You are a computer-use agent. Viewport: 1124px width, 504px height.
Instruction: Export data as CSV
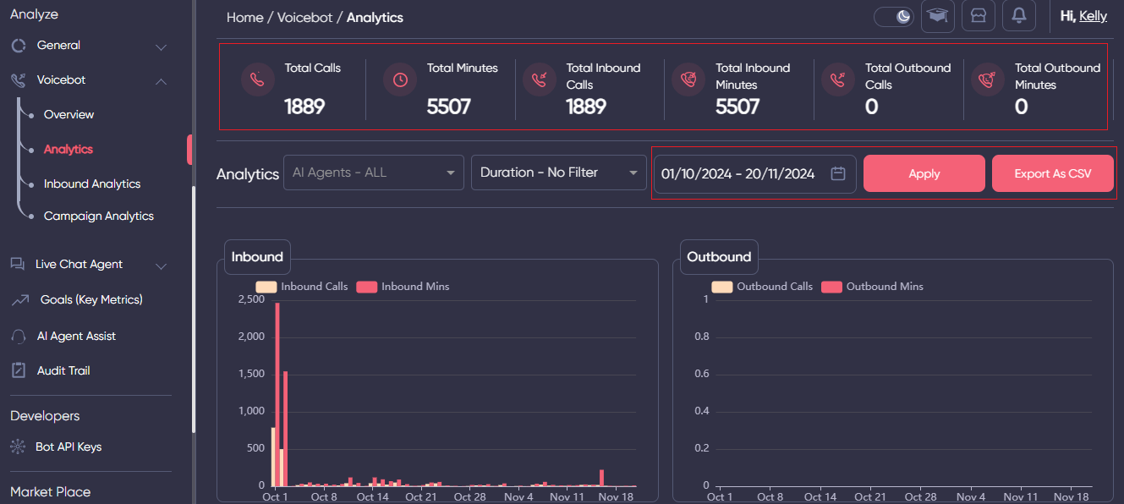(x=1052, y=173)
